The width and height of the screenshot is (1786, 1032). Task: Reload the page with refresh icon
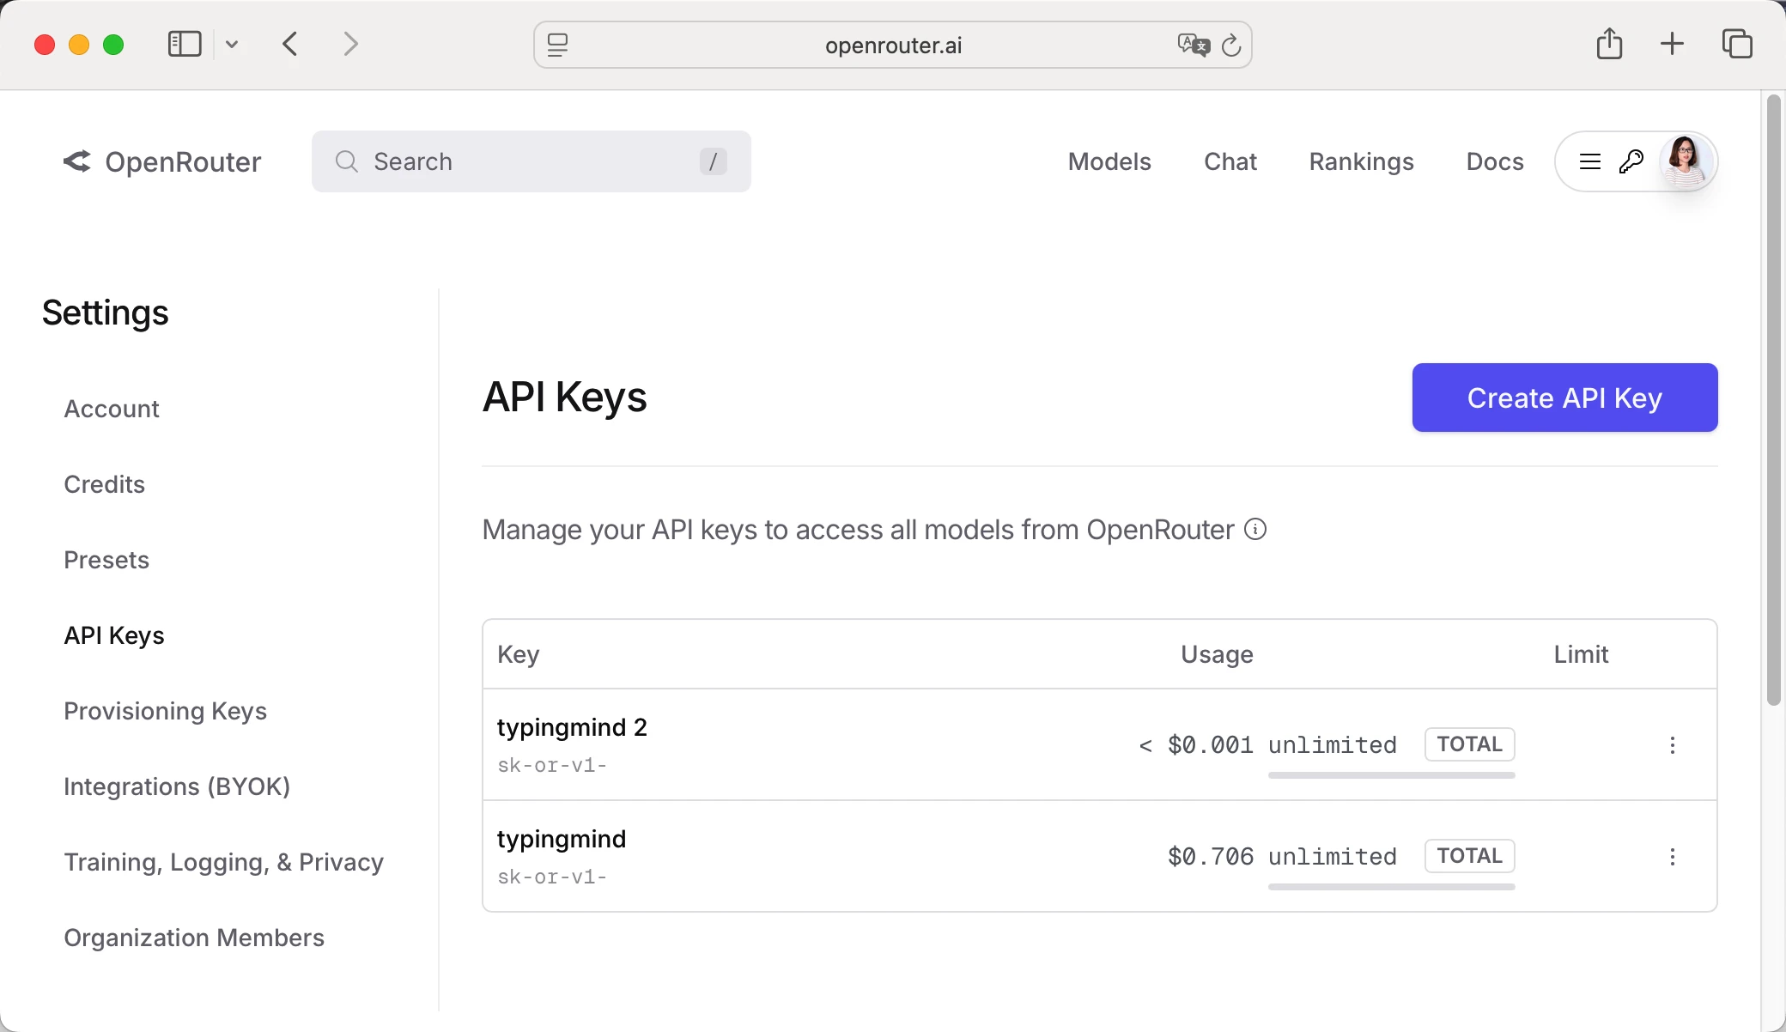click(x=1231, y=45)
